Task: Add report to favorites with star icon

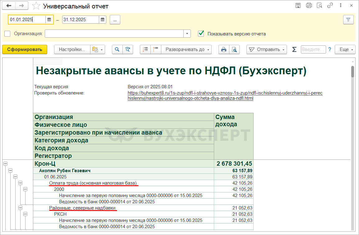Action: [36, 6]
